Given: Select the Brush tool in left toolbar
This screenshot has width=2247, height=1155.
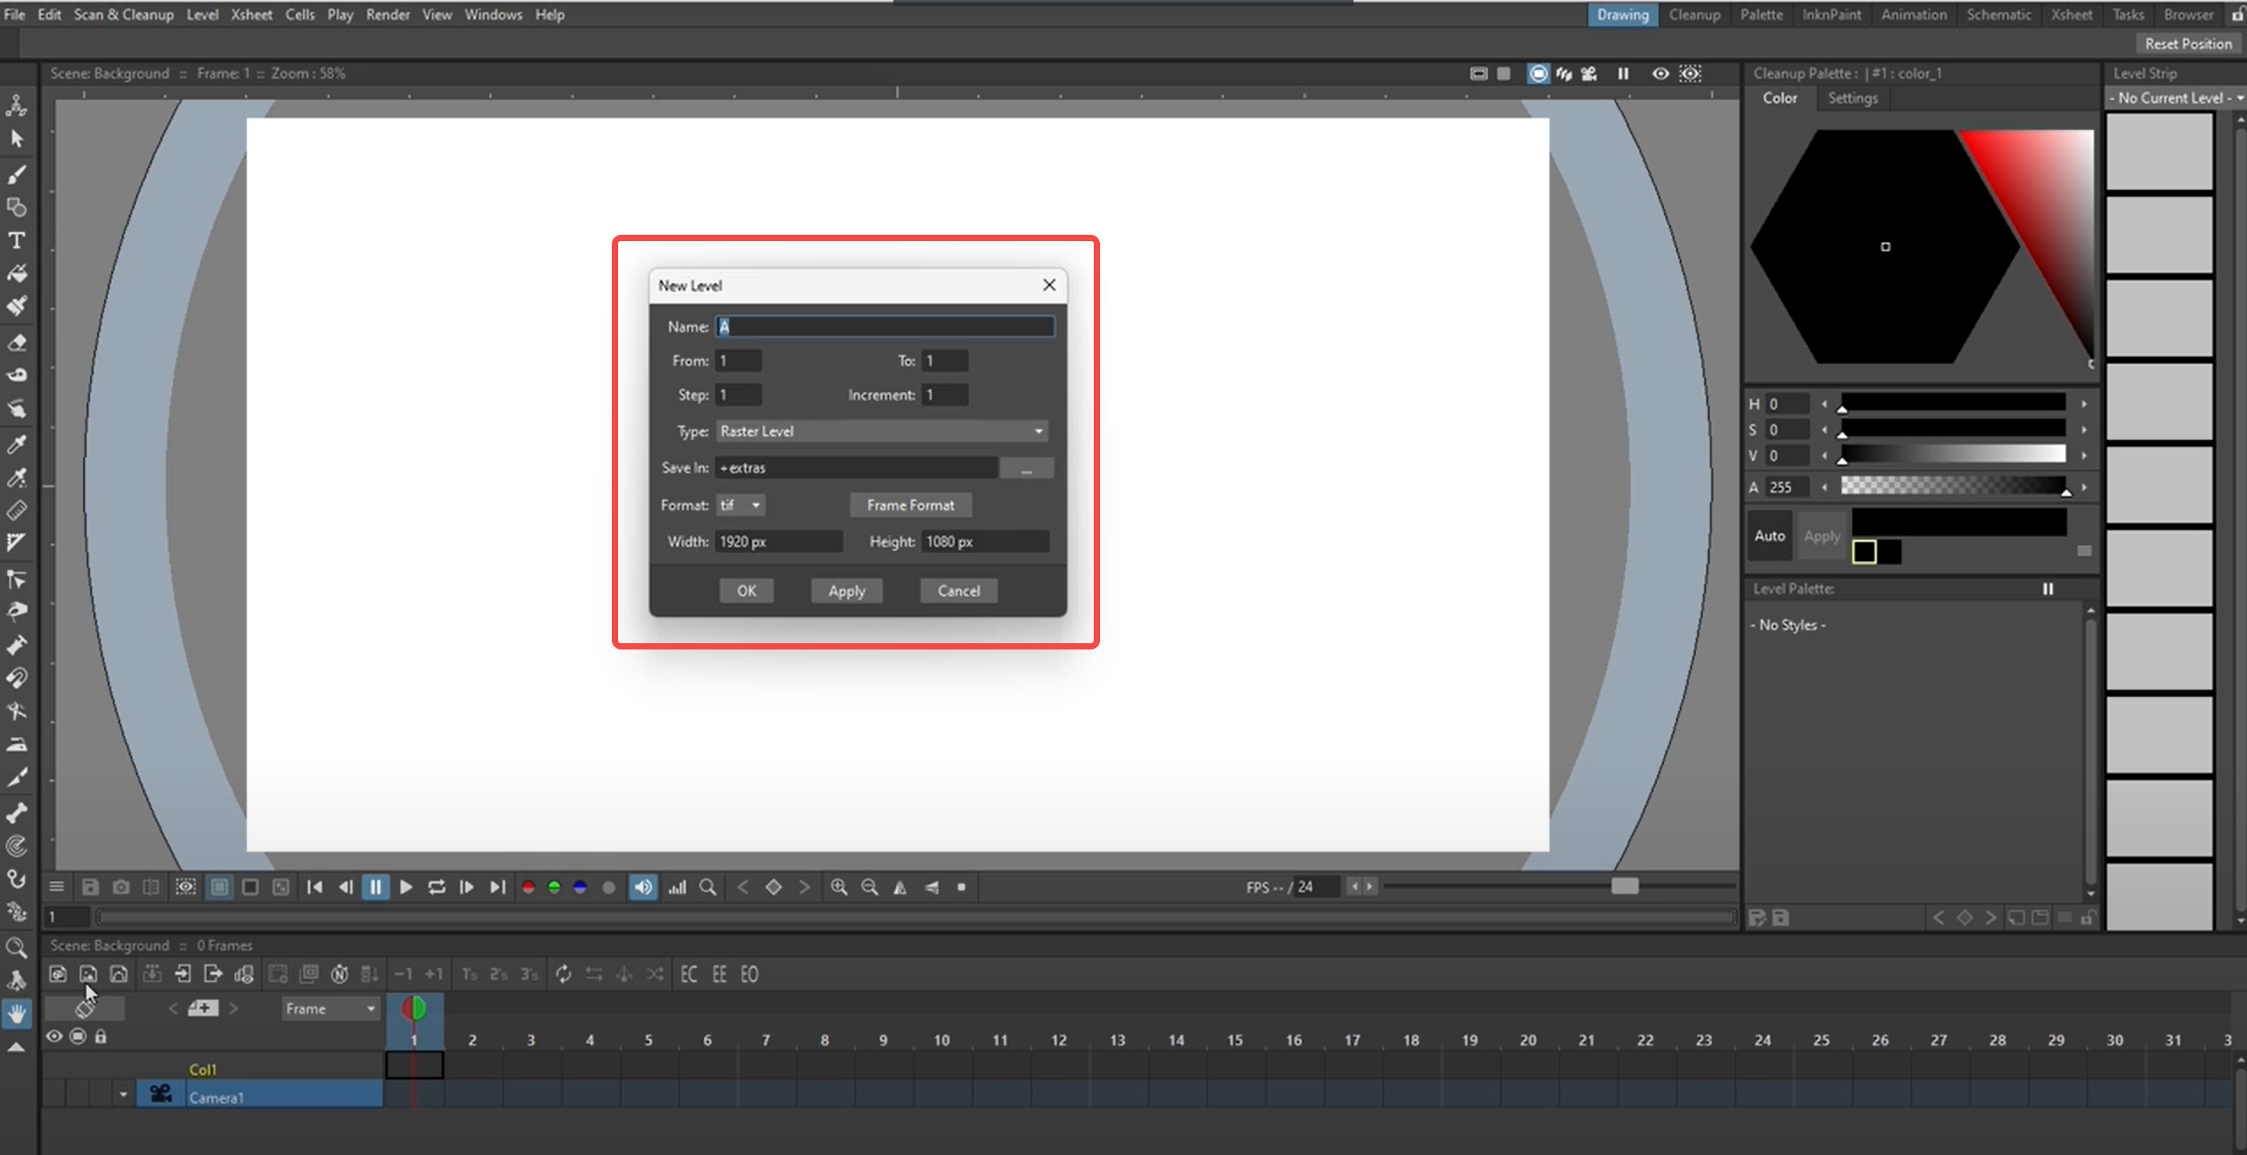Looking at the screenshot, I should pyautogui.click(x=16, y=174).
